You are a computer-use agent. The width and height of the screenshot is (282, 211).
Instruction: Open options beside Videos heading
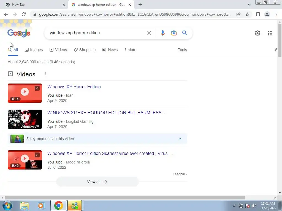click(45, 74)
